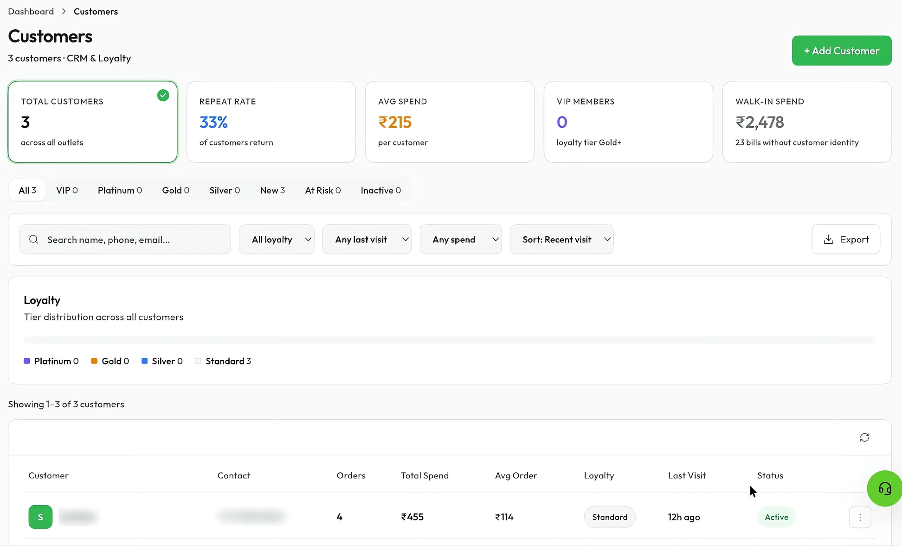Screen dimensions: 902x546
Task: Click the ₹455 total spend value
Action: pos(412,517)
